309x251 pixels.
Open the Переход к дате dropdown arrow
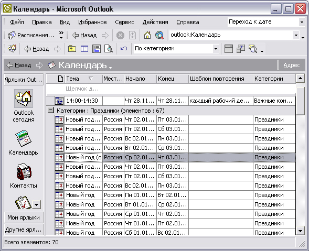[302, 22]
